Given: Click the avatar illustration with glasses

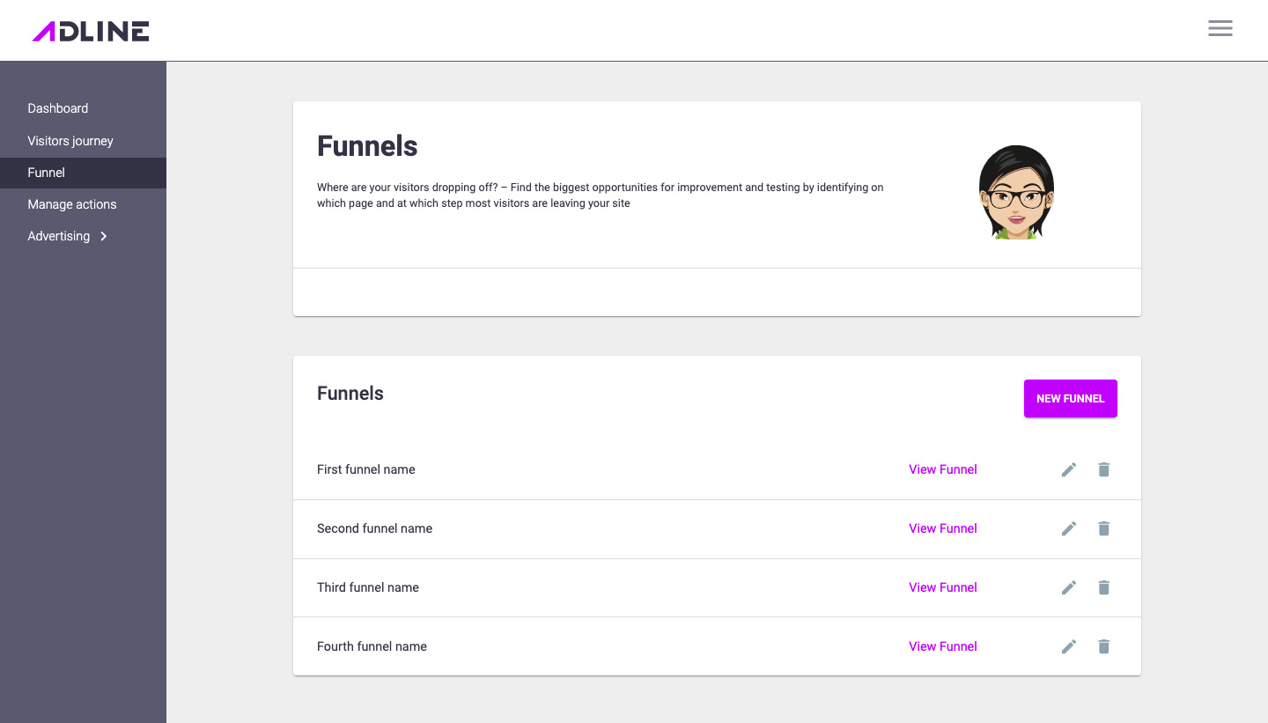Looking at the screenshot, I should point(1016,192).
